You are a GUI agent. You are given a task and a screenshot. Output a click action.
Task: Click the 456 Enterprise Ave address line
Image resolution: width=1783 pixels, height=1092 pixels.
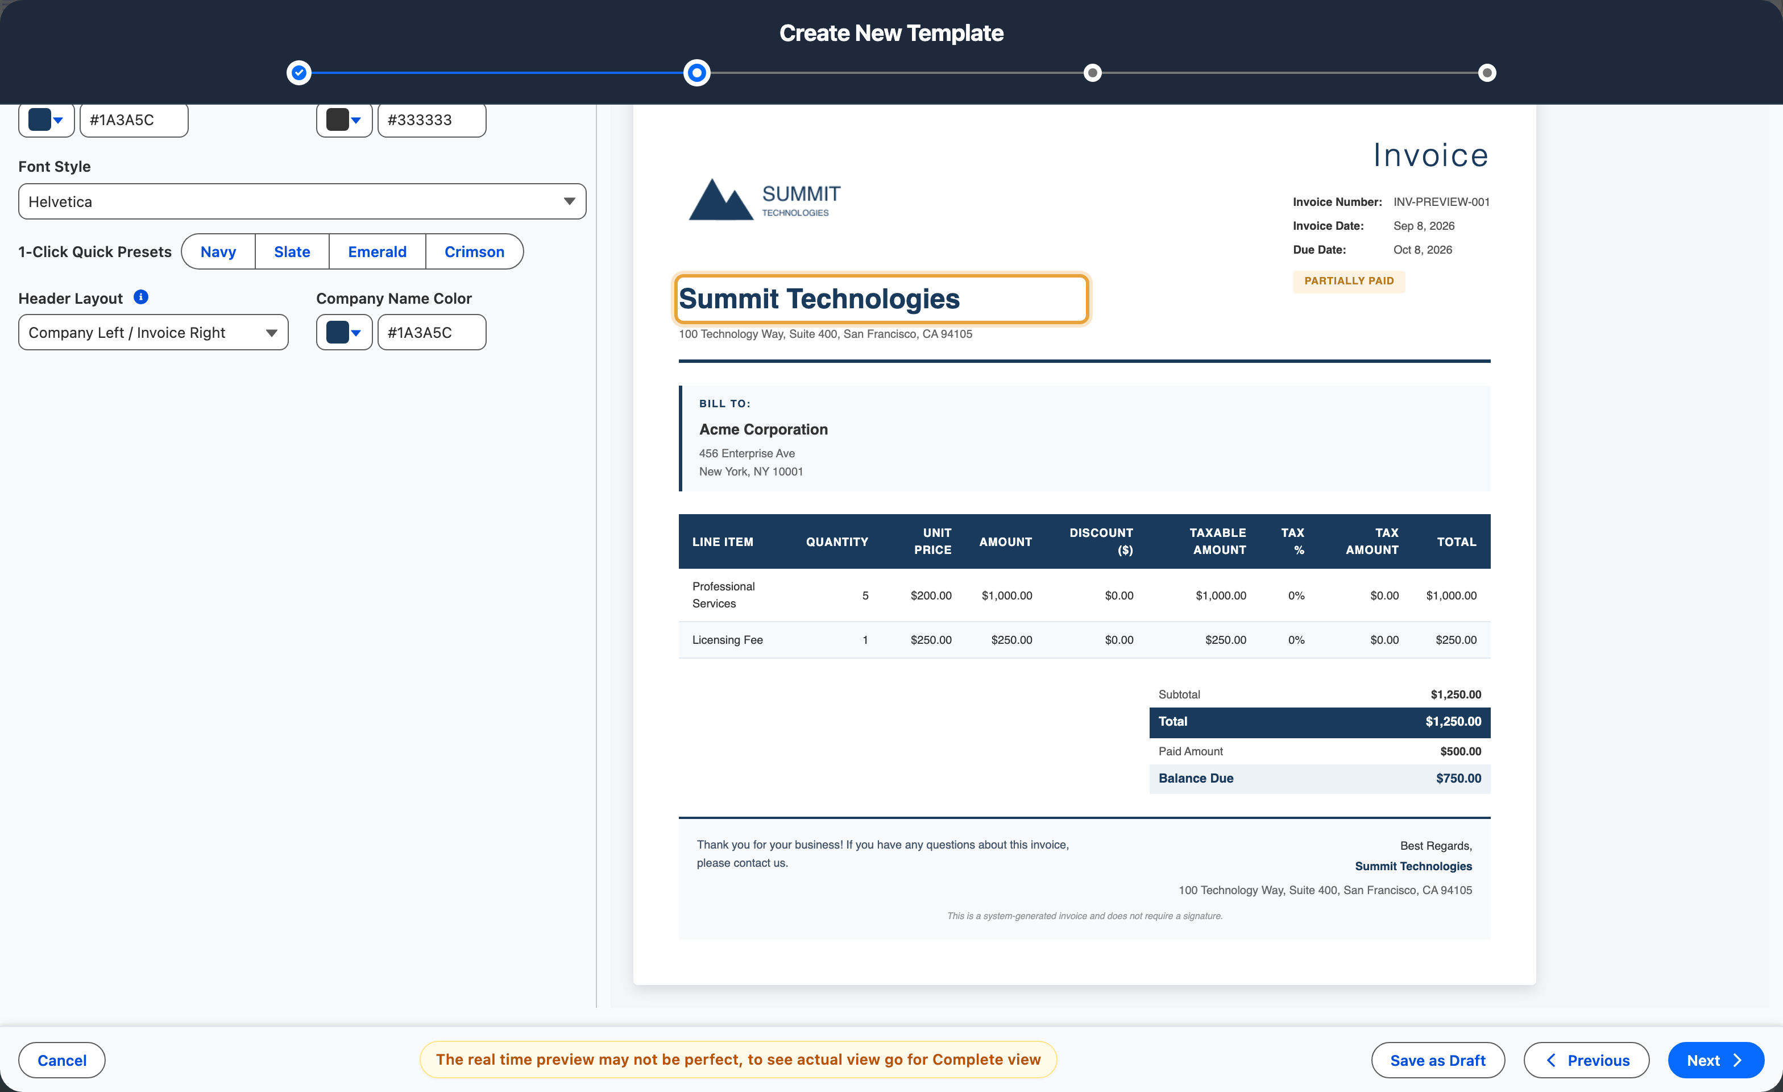coord(747,453)
